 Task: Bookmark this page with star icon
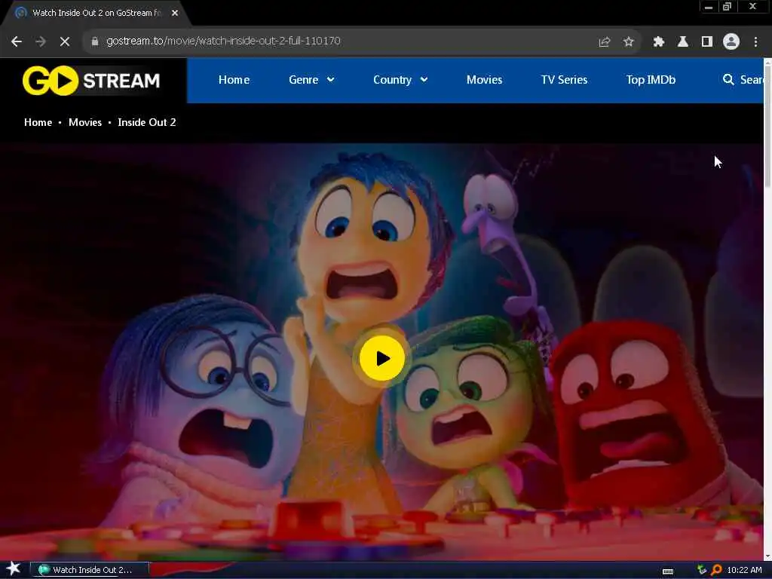point(628,41)
